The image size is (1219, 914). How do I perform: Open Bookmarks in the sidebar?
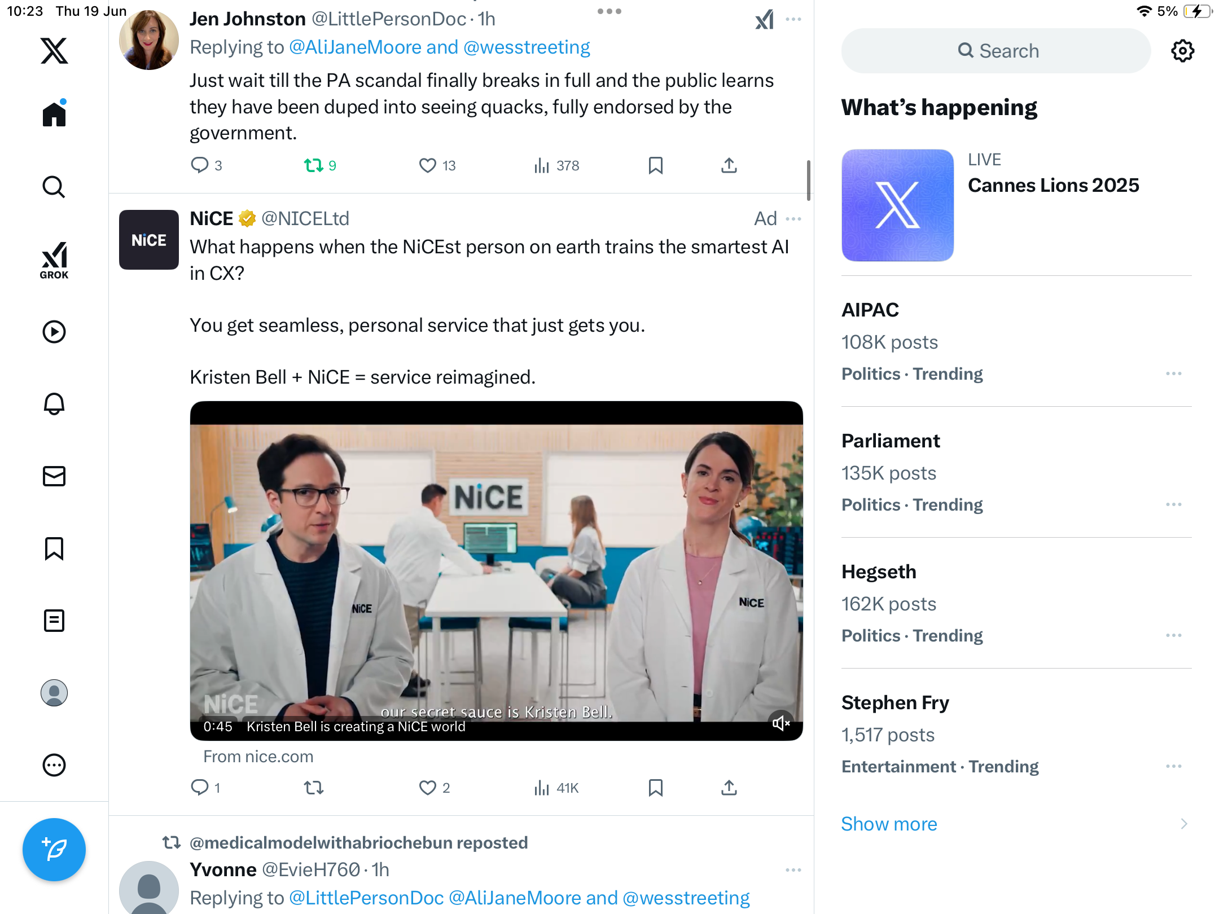click(54, 548)
